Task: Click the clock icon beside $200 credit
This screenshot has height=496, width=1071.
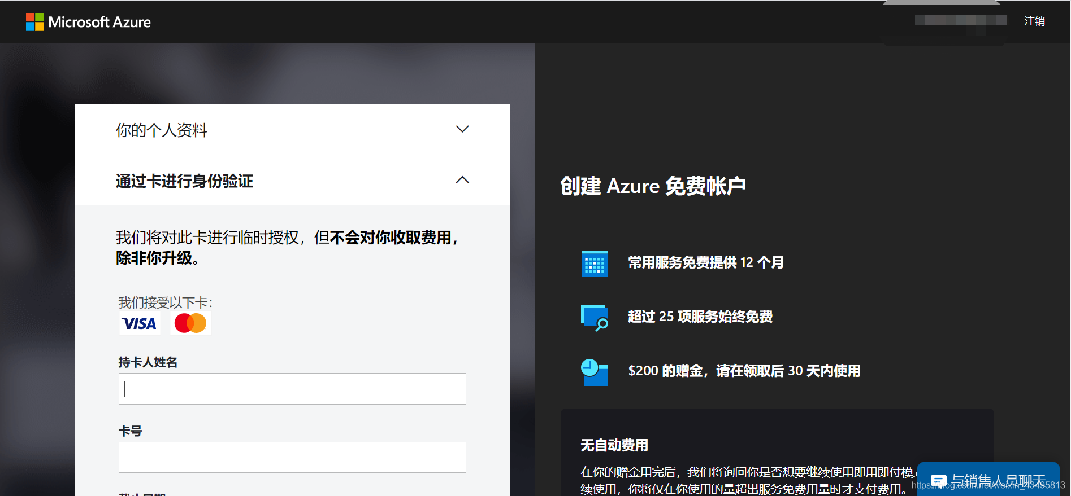Action: click(x=595, y=372)
